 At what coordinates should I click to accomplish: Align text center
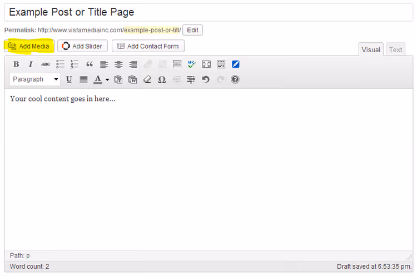118,64
